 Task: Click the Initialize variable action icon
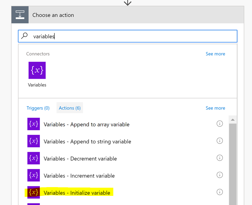pos(33,192)
